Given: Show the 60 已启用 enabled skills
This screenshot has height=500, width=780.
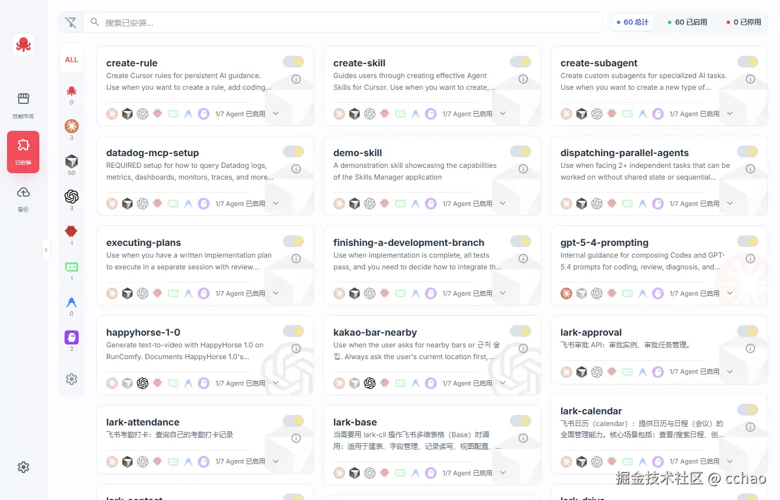Looking at the screenshot, I should coord(687,22).
